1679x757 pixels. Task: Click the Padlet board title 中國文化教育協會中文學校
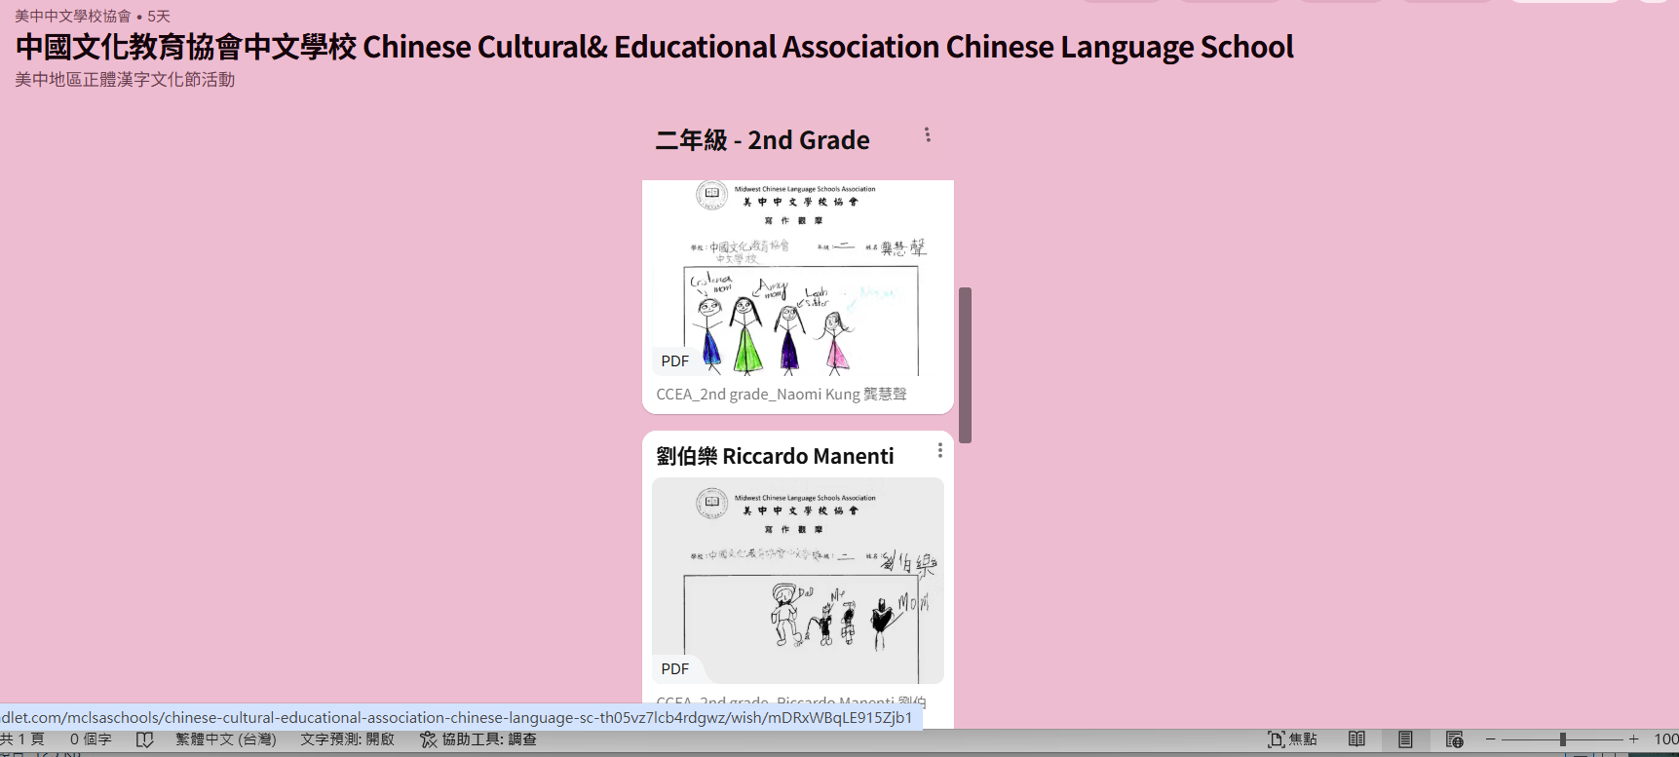tap(654, 47)
